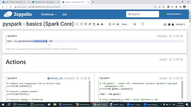Image resolution: width=191 pixels, height=107 pixels.
Task: Open the Head revision dropdown
Action: 124,24
